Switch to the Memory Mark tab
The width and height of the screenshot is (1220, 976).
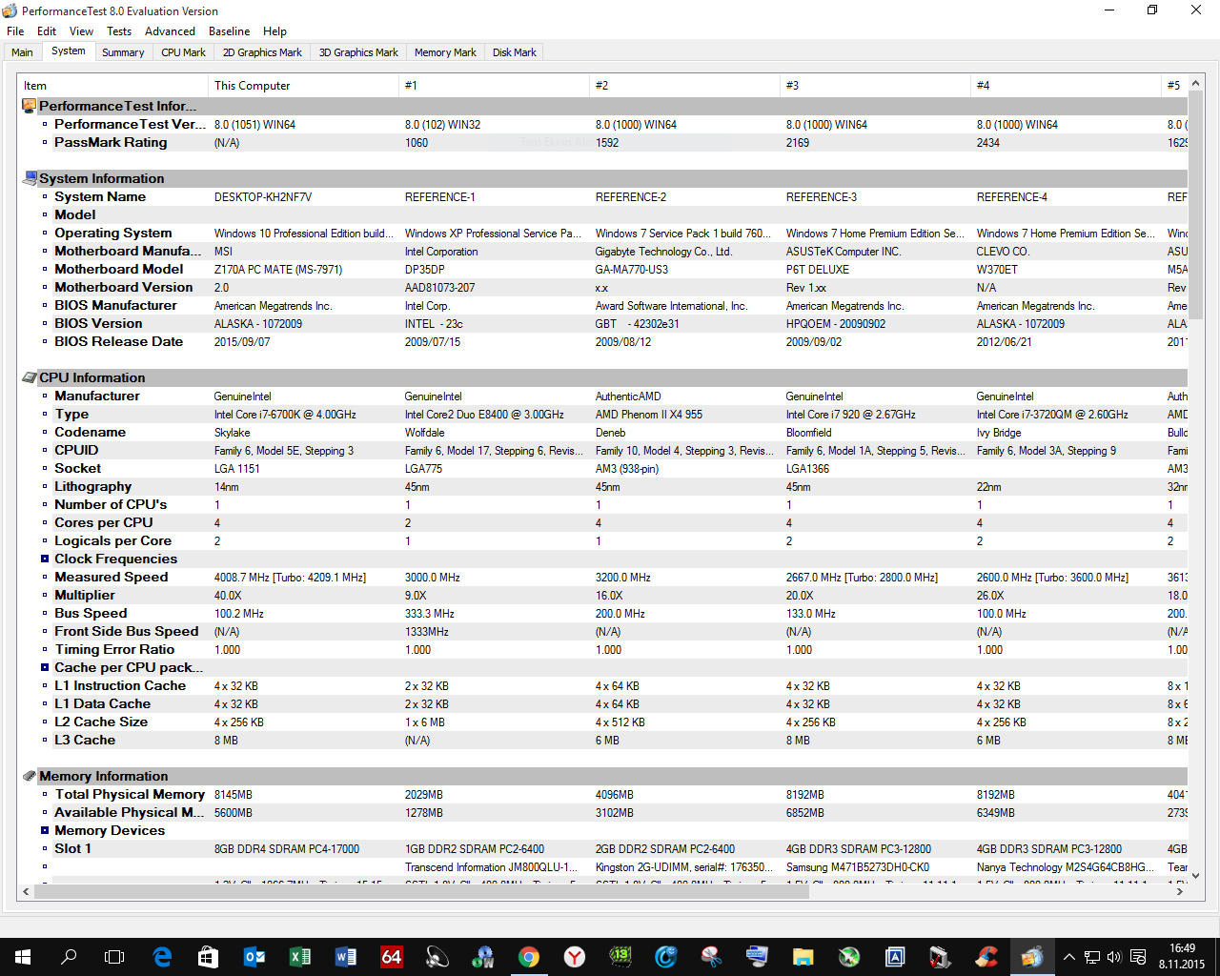click(x=445, y=52)
